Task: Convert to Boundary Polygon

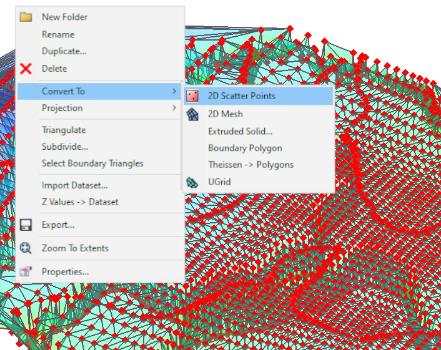Action: tap(245, 148)
